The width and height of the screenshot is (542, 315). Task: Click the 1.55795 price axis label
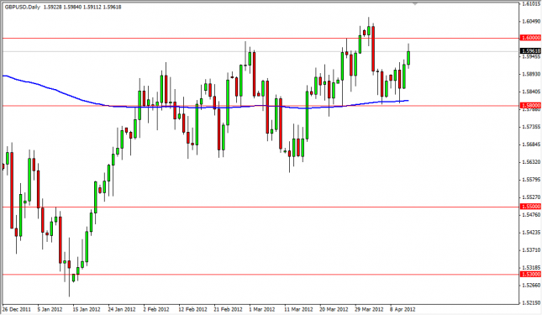click(531, 180)
